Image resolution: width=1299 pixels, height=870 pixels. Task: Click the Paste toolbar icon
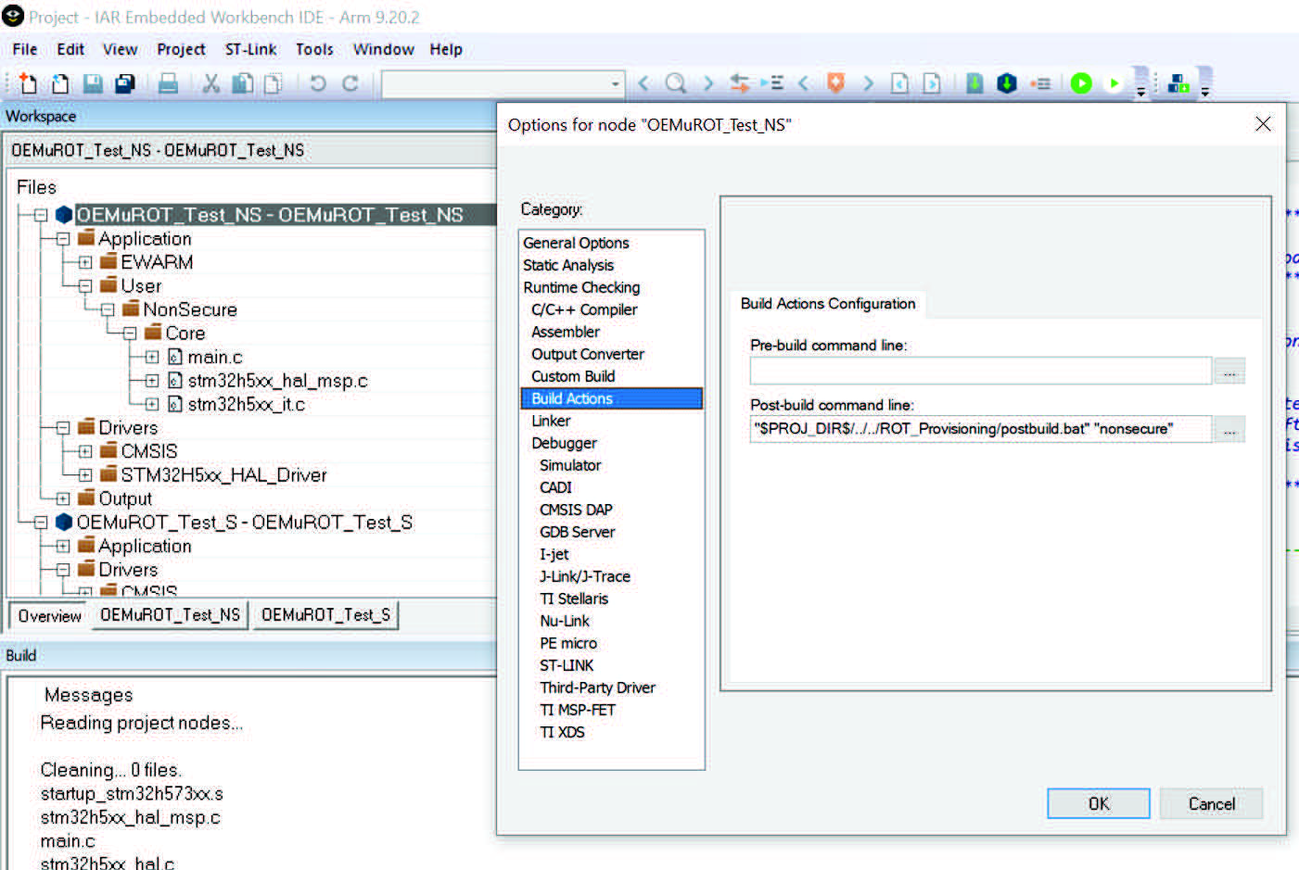[x=273, y=83]
